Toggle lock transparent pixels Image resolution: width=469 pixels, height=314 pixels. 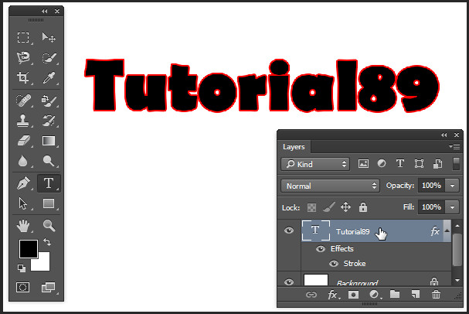point(311,207)
